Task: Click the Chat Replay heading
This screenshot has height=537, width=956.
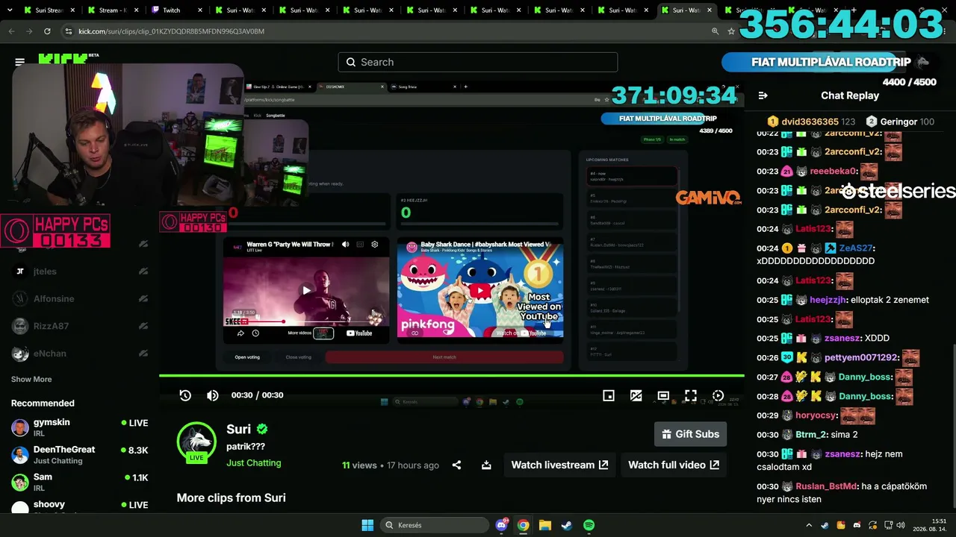Action: (850, 95)
